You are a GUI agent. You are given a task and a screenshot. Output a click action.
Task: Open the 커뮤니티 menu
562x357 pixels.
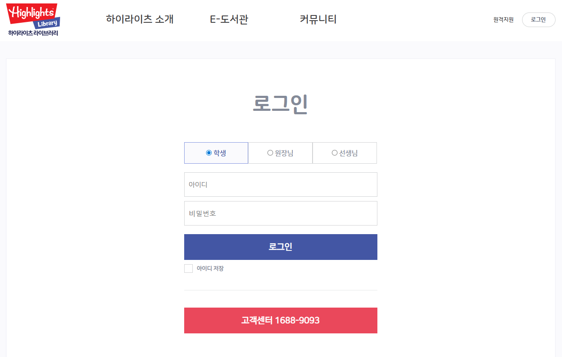point(318,19)
